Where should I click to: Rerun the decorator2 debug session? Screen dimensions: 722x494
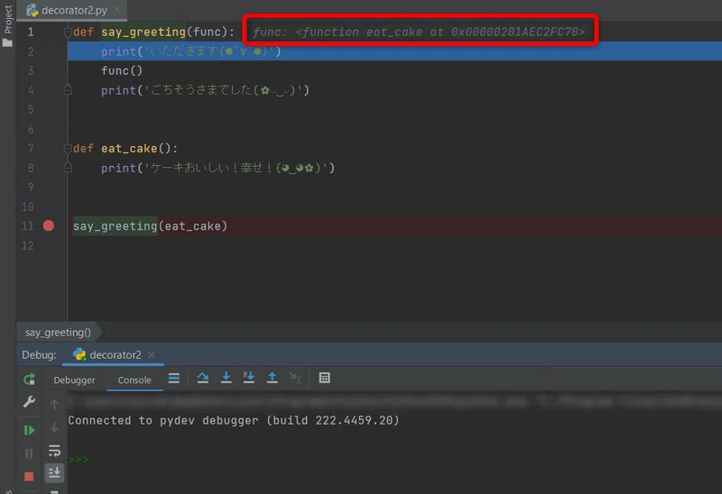click(x=29, y=379)
